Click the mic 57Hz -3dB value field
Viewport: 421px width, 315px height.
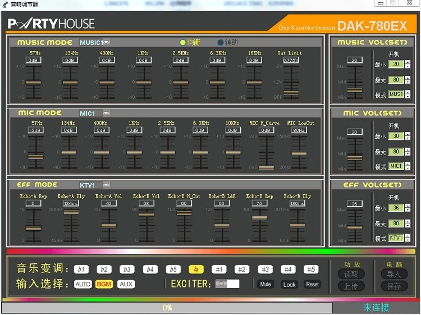tap(36, 130)
